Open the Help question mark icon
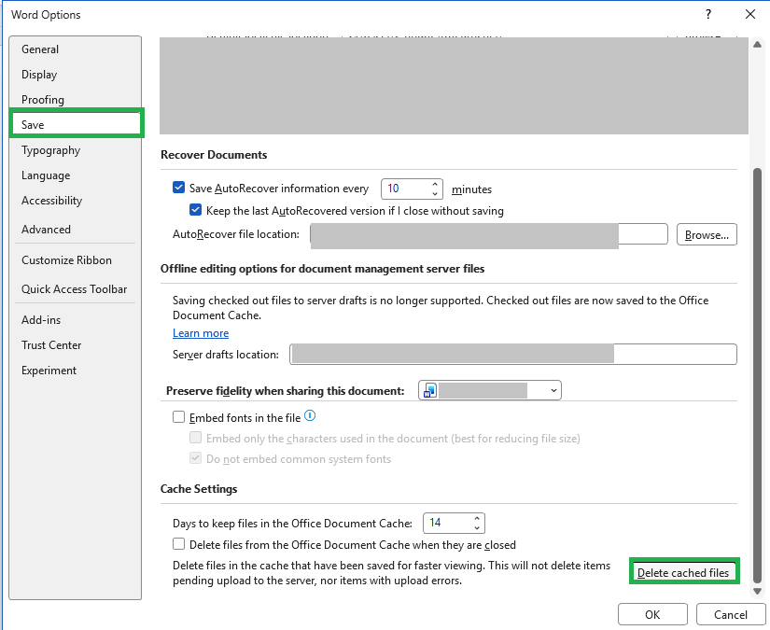770x630 pixels. coord(708,14)
